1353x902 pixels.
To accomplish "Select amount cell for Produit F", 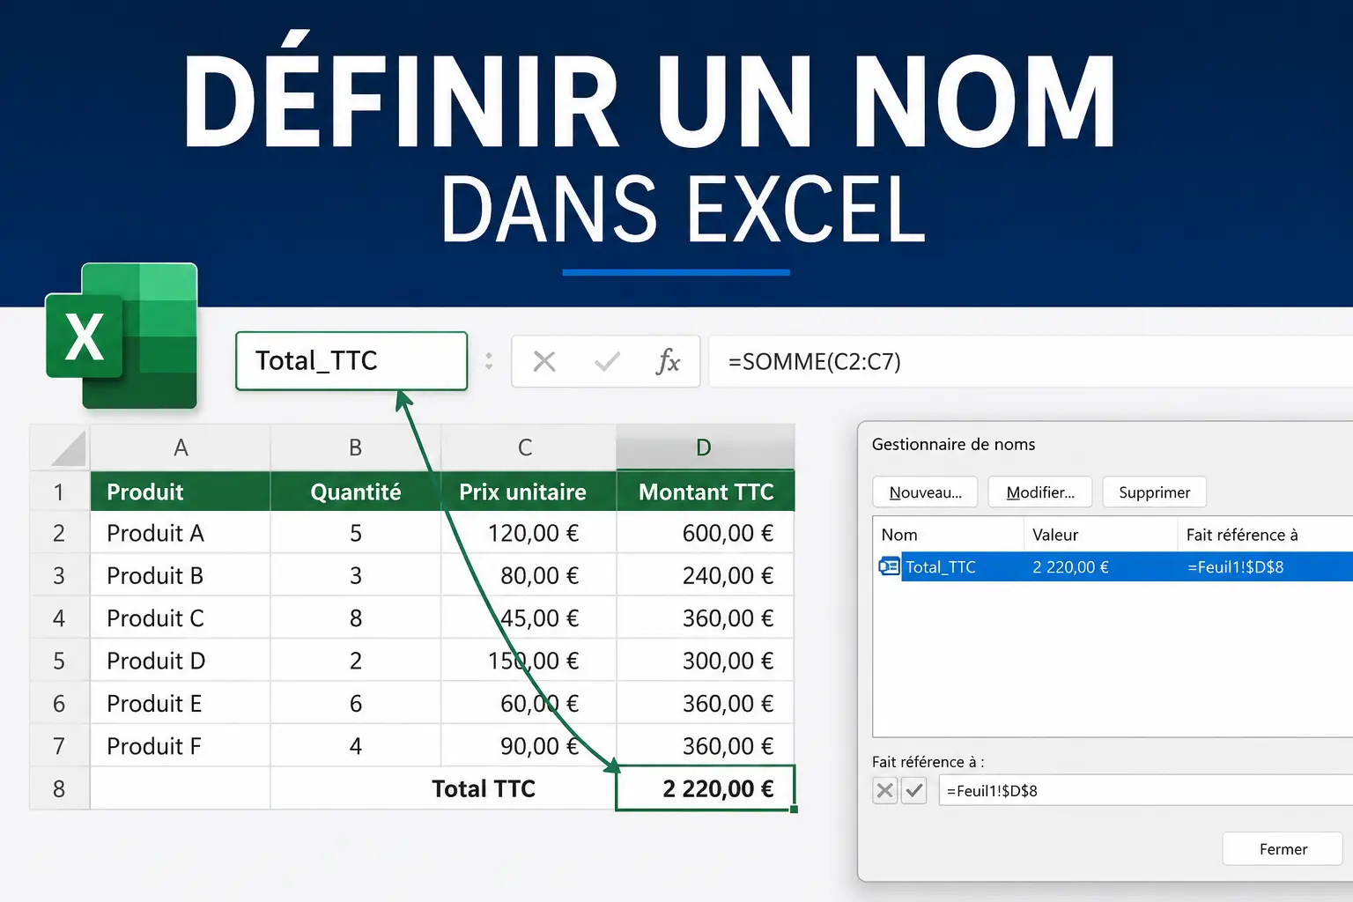I will [706, 746].
